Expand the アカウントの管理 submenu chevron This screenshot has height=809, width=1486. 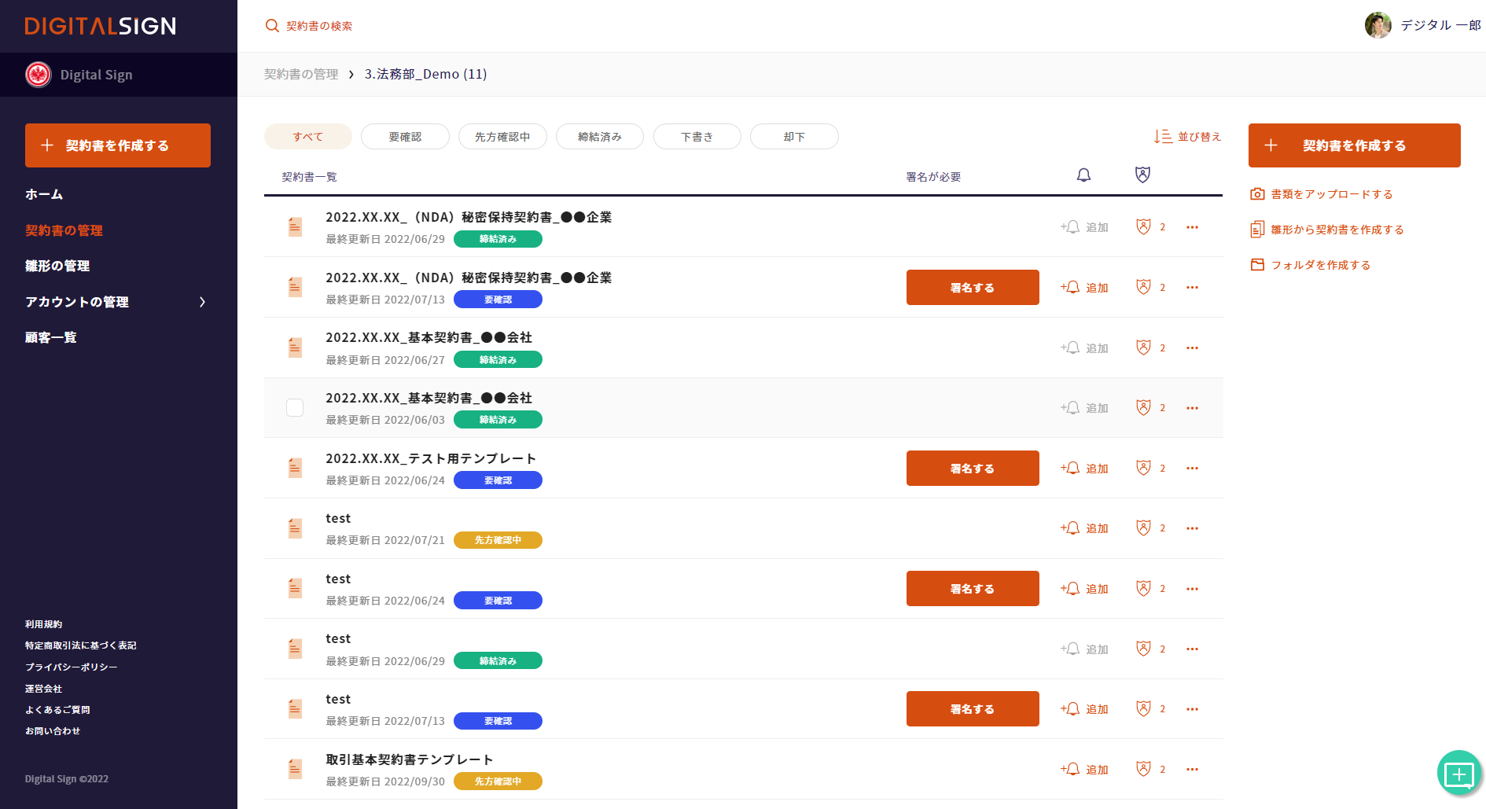(203, 302)
